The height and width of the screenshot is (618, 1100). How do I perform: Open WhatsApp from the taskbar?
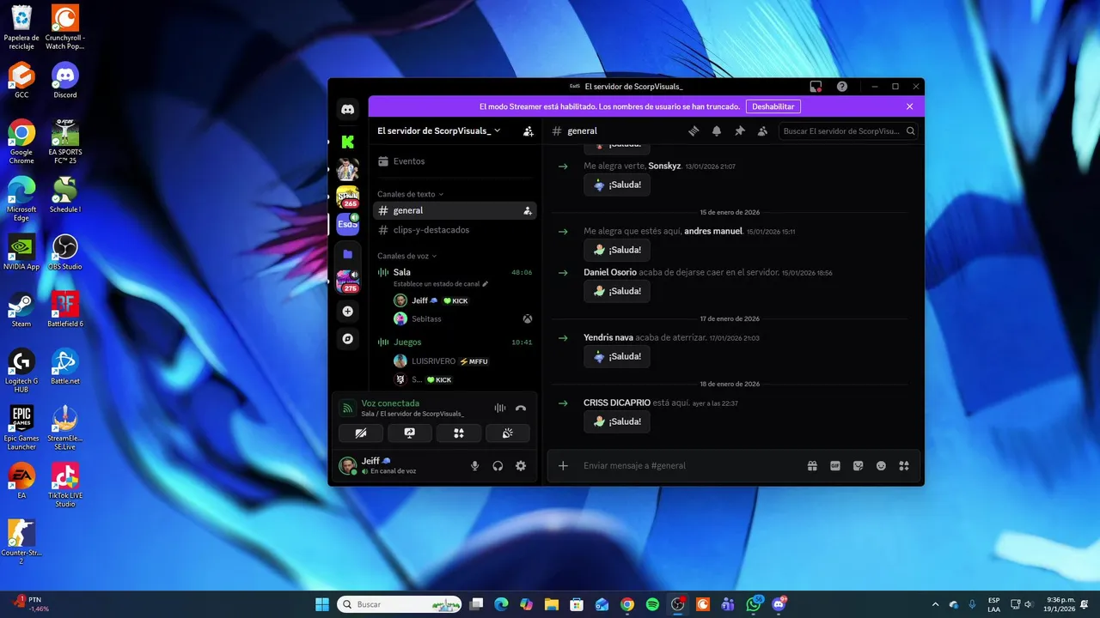[755, 604]
